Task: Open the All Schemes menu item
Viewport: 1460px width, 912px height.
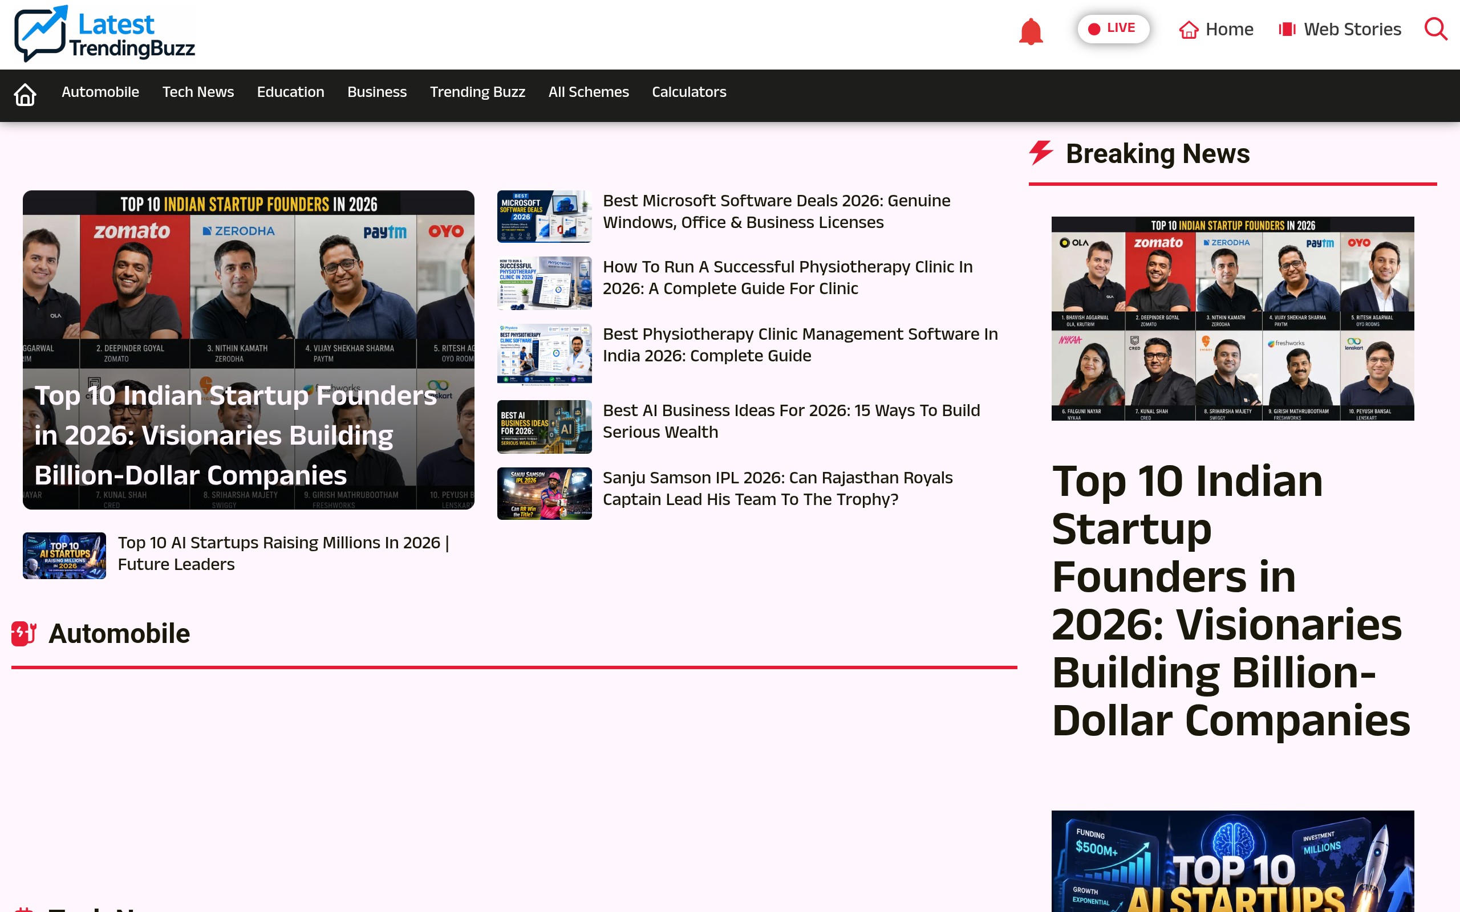Action: [x=588, y=92]
